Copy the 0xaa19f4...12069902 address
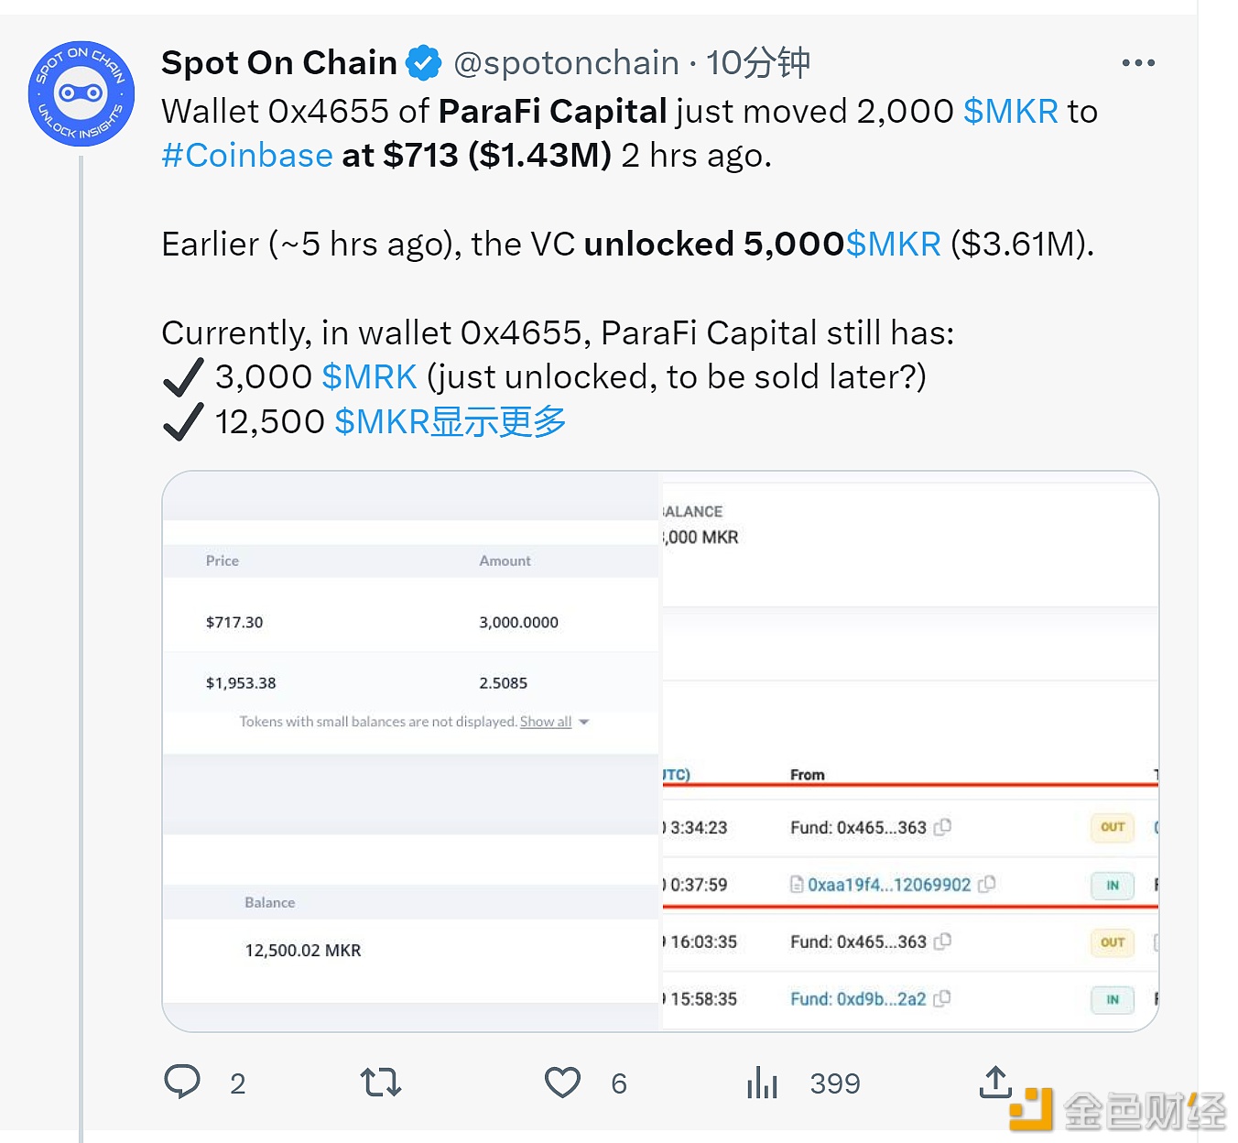 pyautogui.click(x=987, y=885)
